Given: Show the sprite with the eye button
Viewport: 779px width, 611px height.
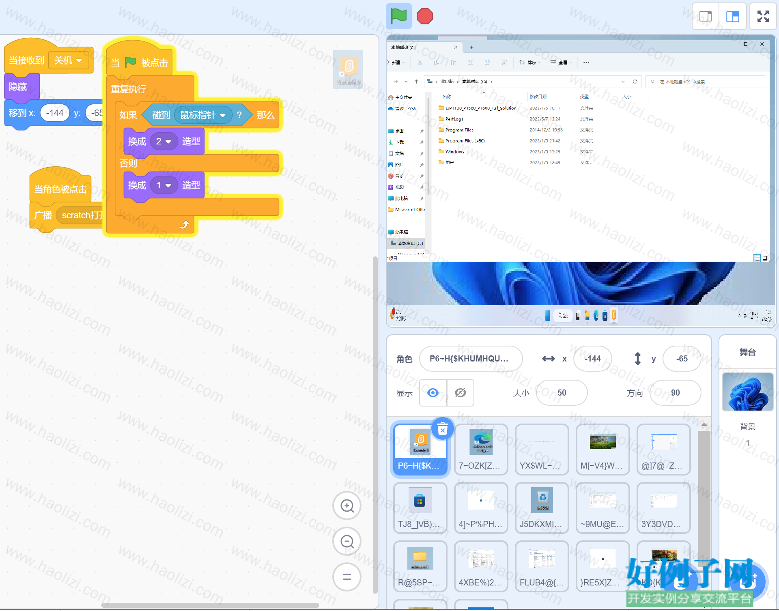Looking at the screenshot, I should tap(433, 393).
